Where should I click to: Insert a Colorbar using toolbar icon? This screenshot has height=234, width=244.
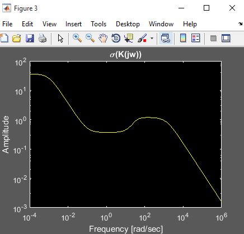coord(183,38)
